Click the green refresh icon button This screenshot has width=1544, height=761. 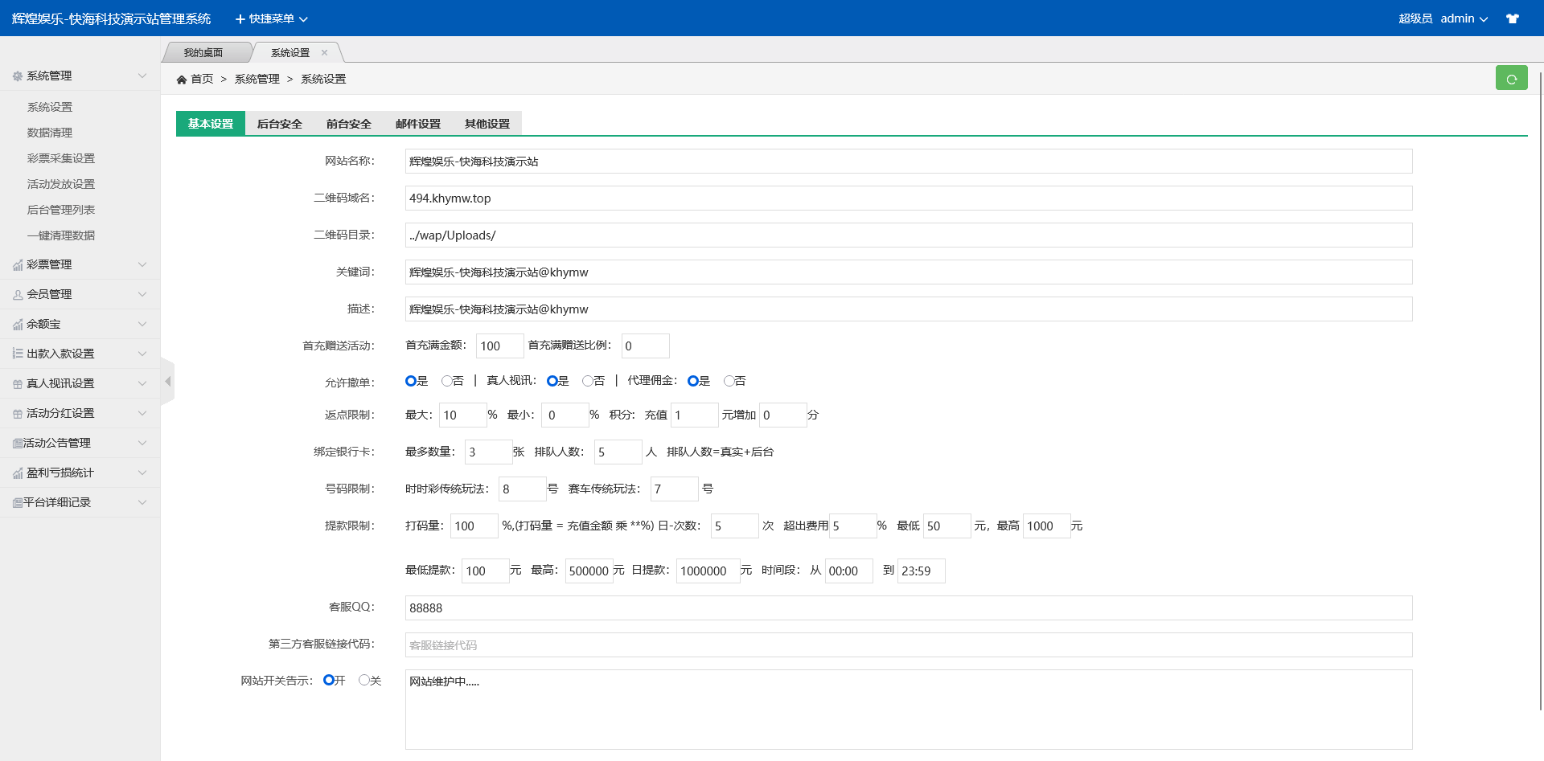[x=1511, y=78]
